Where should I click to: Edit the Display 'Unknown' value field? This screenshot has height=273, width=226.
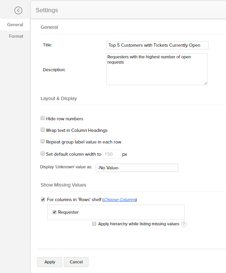coord(137,168)
